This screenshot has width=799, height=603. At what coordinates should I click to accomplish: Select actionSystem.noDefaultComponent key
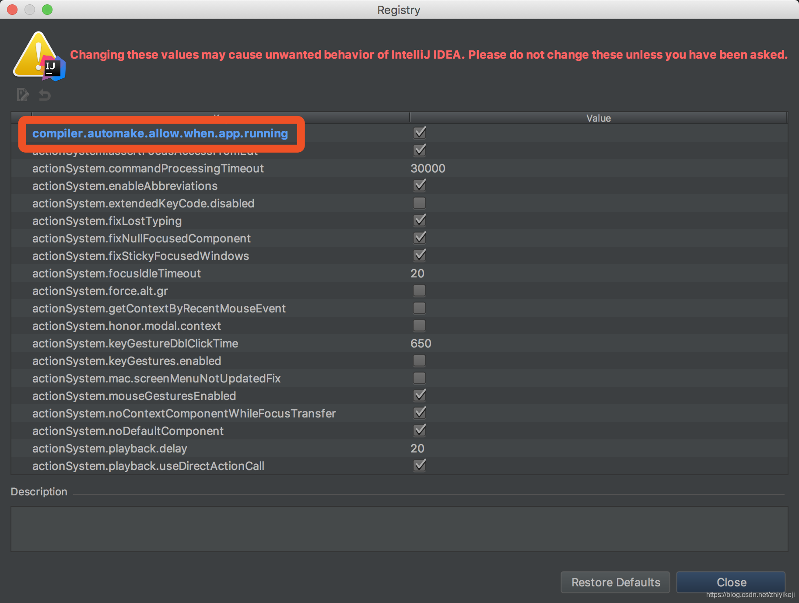pos(128,431)
